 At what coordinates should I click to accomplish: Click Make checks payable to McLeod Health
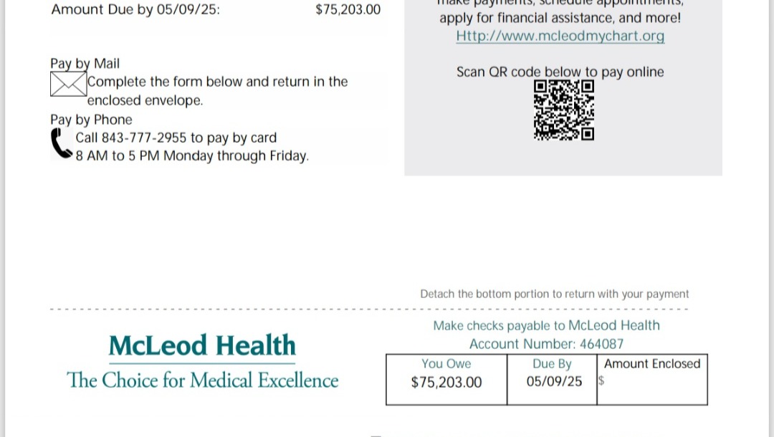coord(546,325)
